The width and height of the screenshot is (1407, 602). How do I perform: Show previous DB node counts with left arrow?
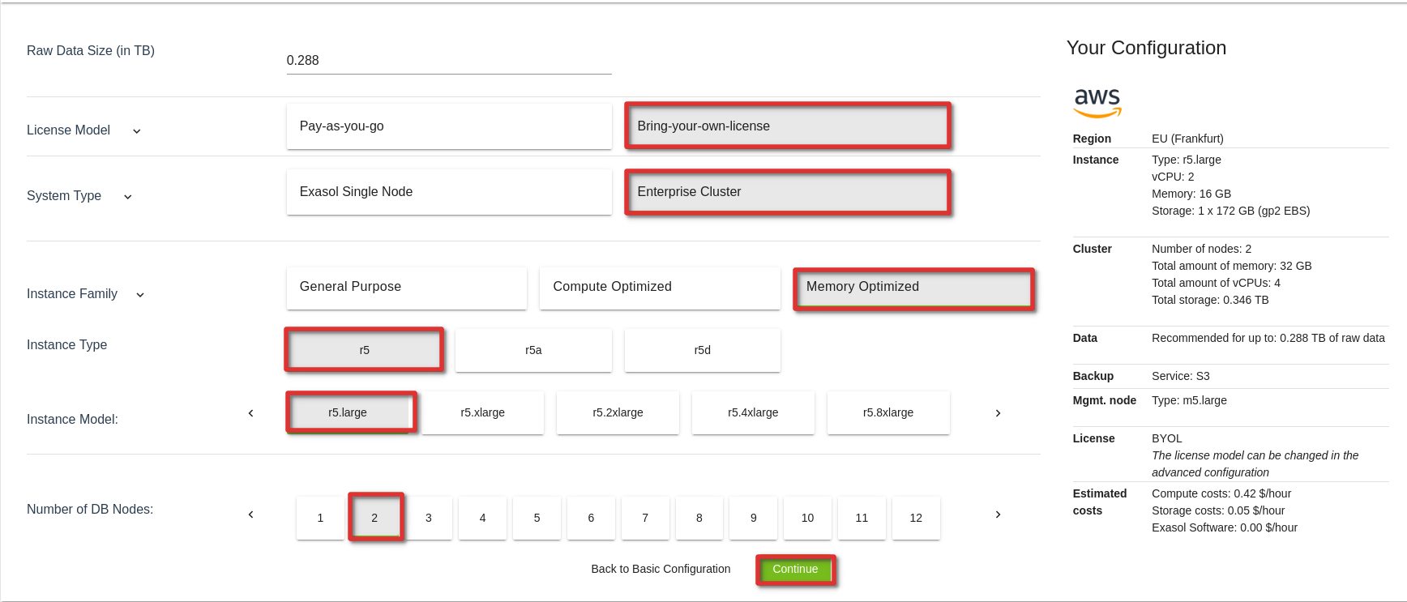pyautogui.click(x=250, y=514)
